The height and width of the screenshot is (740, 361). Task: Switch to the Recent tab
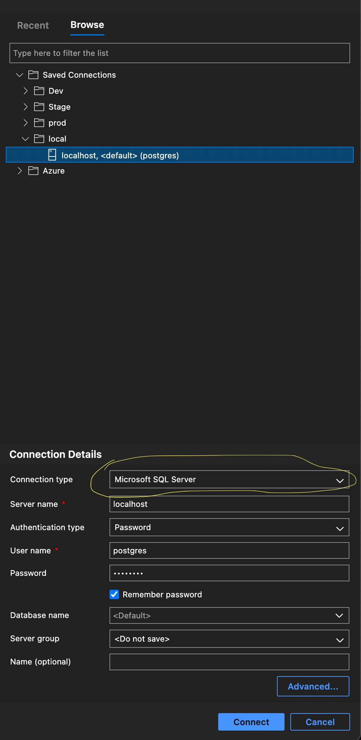33,25
